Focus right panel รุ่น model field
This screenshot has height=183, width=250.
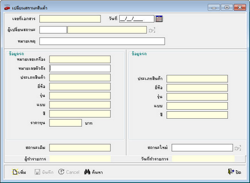tap(197, 97)
